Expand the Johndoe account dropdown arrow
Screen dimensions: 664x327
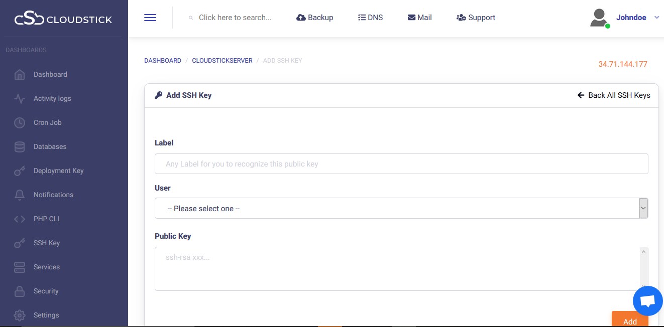tap(656, 18)
